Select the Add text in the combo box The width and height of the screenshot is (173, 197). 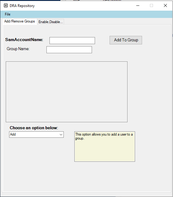[13, 134]
